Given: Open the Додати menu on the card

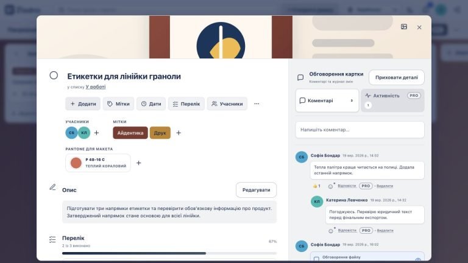Looking at the screenshot, I should [83, 103].
